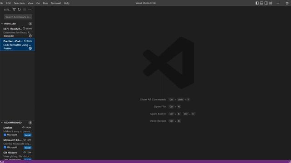
Task: Click 'View git log' description text
Action: [x=17, y=156]
